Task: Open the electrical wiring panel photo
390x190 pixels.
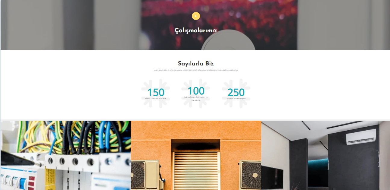Action: coord(66,155)
